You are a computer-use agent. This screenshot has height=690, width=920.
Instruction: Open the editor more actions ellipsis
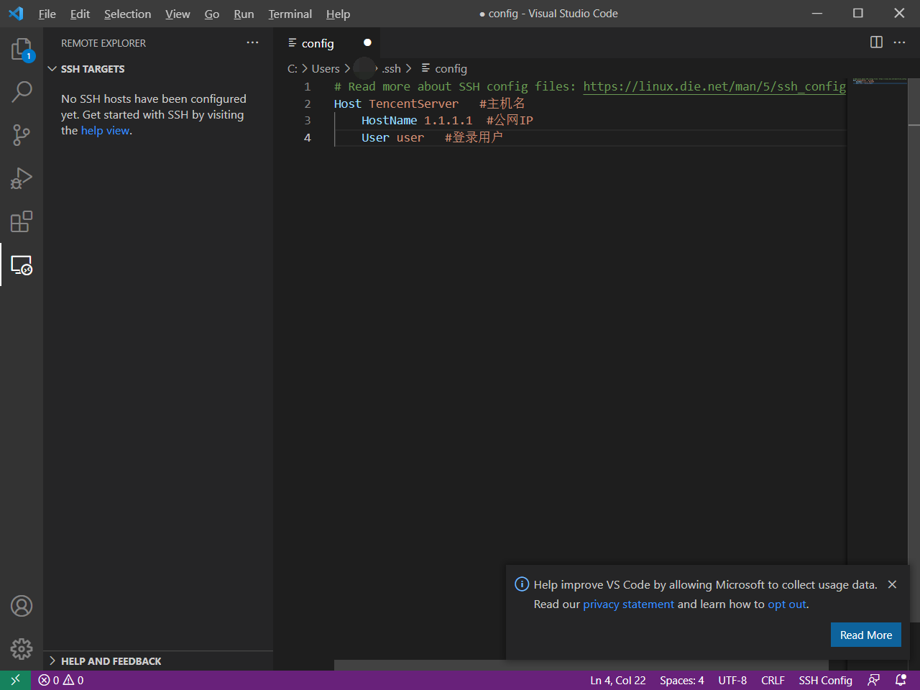(x=899, y=42)
